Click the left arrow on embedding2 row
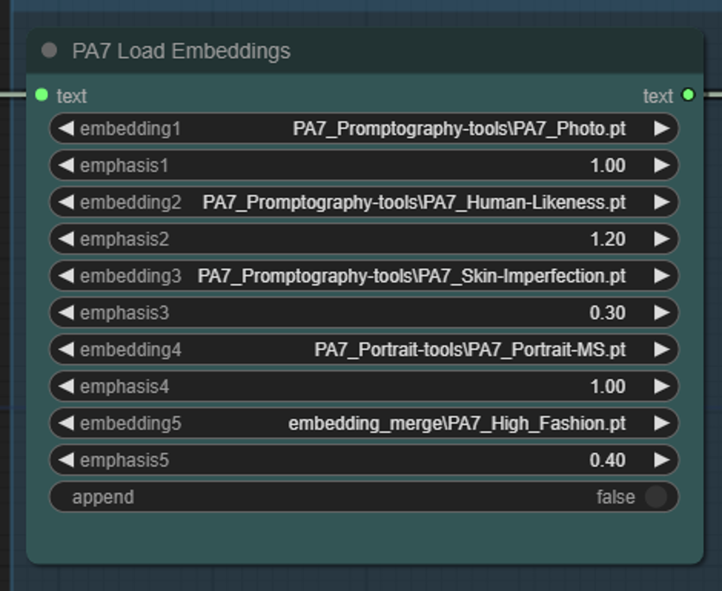The width and height of the screenshot is (722, 591). [x=66, y=202]
